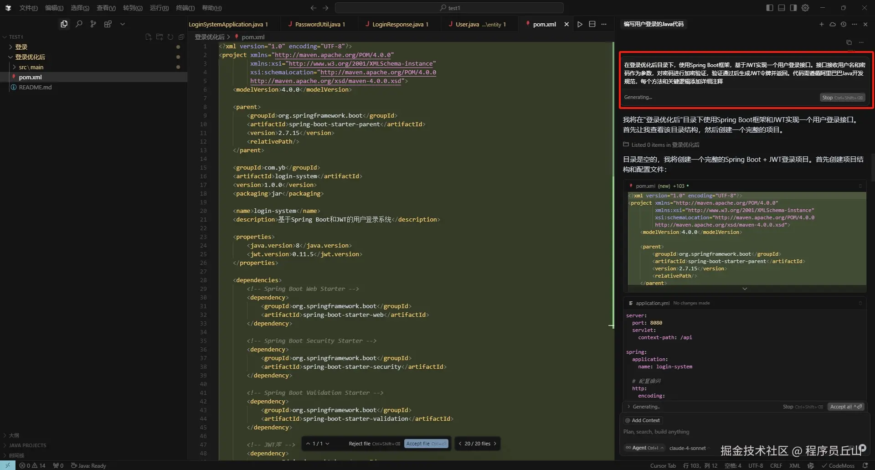Click the remote window status icon
Screen dimensions: 875x470
coord(8,465)
